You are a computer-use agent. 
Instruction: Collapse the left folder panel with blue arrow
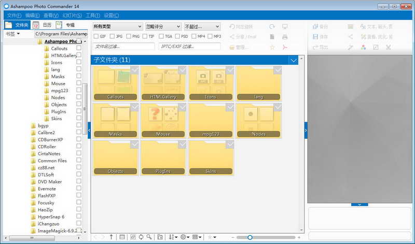89,130
